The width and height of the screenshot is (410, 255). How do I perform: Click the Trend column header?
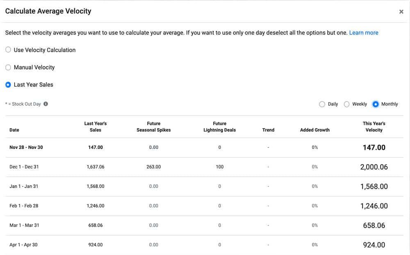coord(268,130)
